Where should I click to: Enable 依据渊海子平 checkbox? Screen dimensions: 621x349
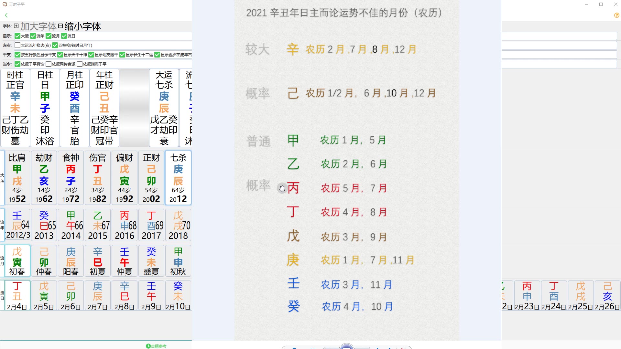click(80, 64)
